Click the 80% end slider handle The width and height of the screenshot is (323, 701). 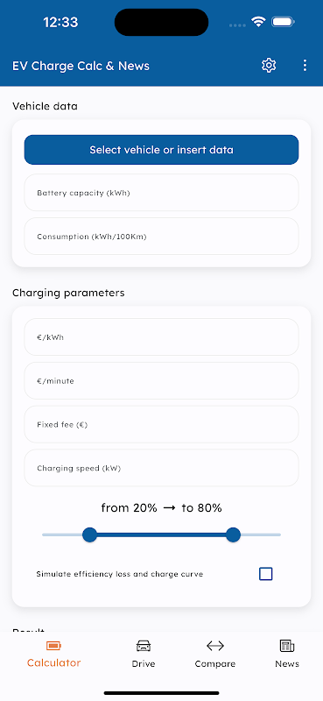click(233, 535)
